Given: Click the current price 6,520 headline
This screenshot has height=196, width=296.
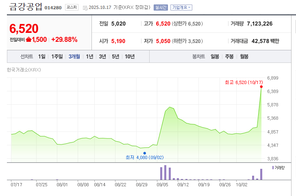Looking at the screenshot, I should (24, 29).
